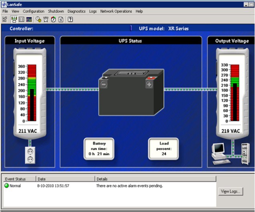Screen dimensions: 255x212
Task: Click the dollar sign document toolbar icon
Action: point(60,19)
